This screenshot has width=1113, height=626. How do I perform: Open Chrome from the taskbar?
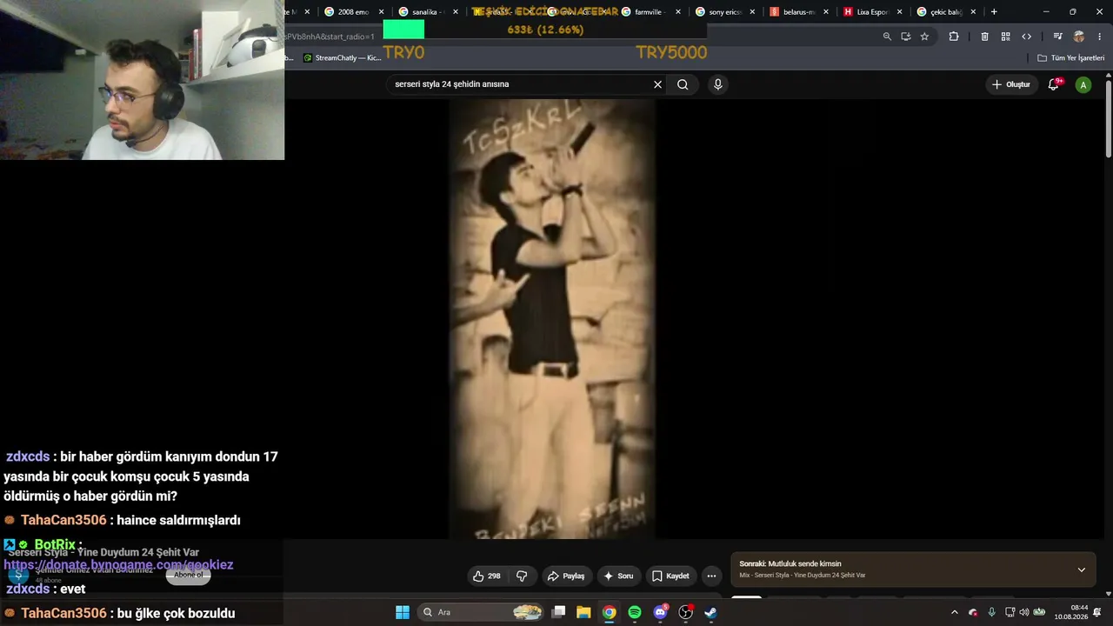pyautogui.click(x=610, y=612)
